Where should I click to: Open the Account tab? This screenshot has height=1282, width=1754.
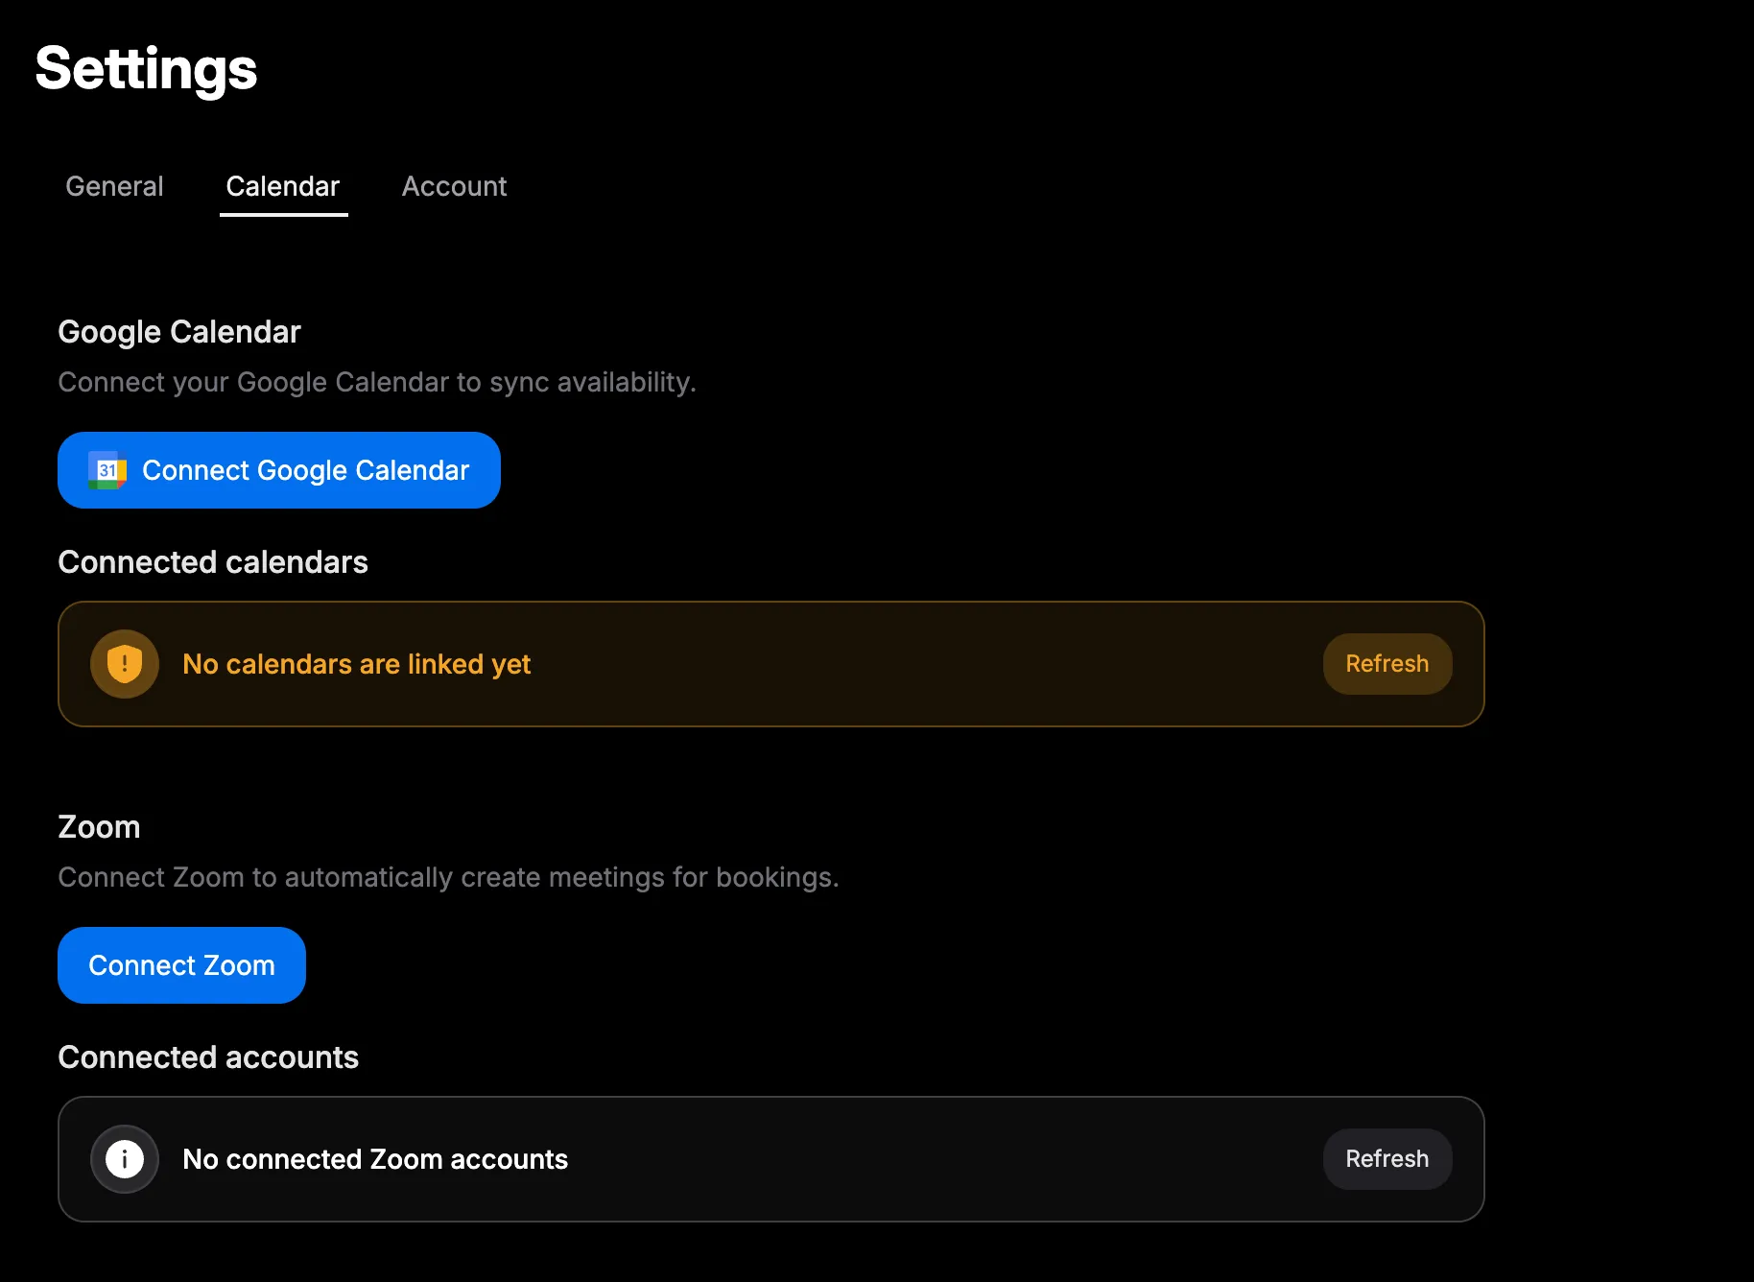[454, 186]
